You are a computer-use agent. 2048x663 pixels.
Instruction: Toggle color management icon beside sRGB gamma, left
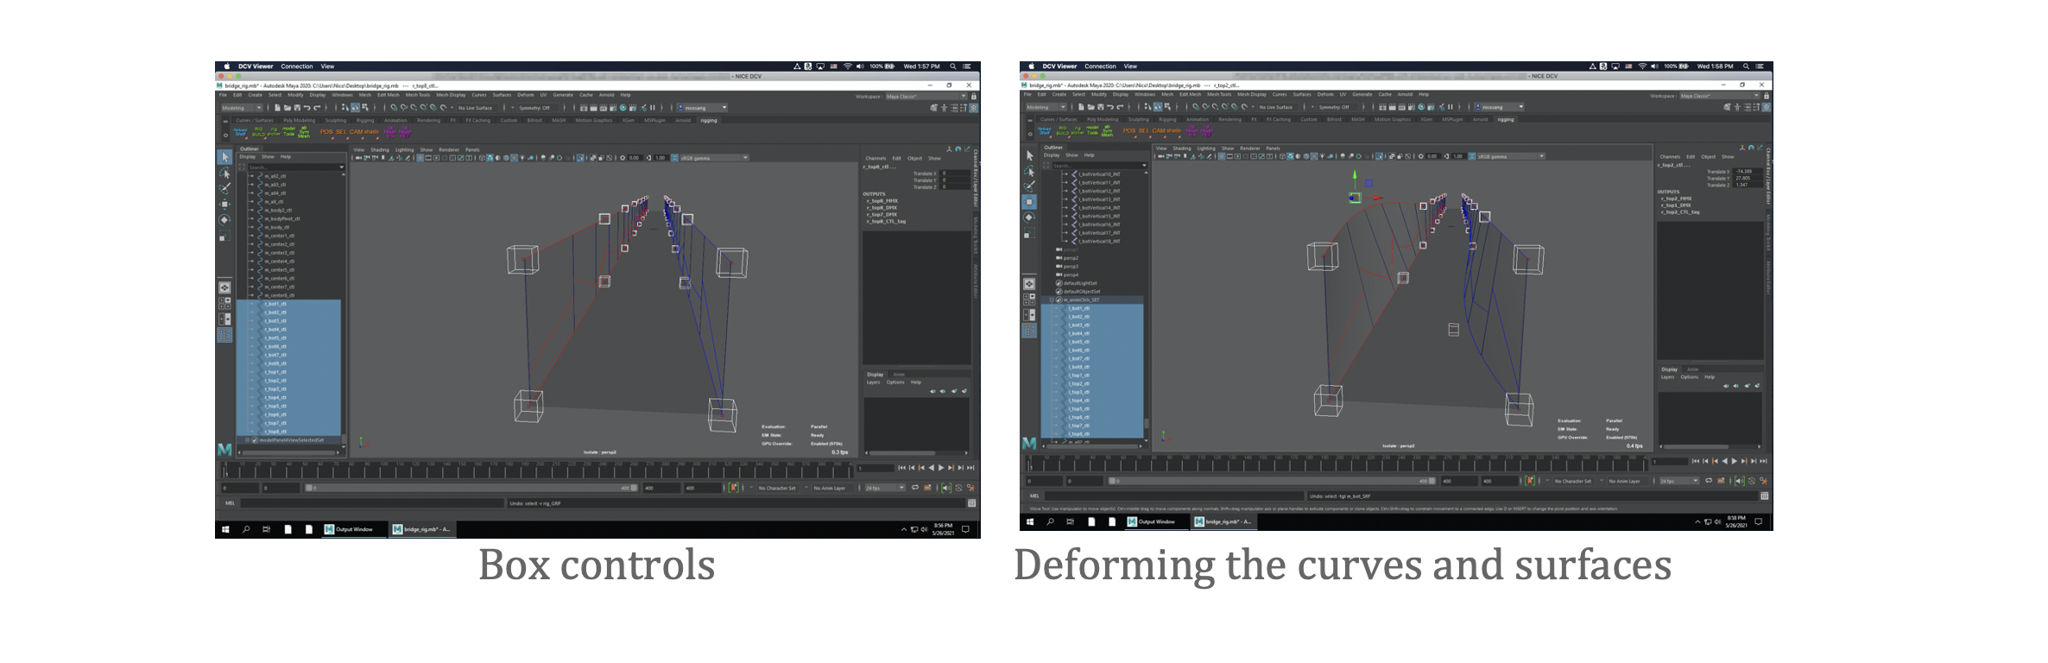pos(675,158)
